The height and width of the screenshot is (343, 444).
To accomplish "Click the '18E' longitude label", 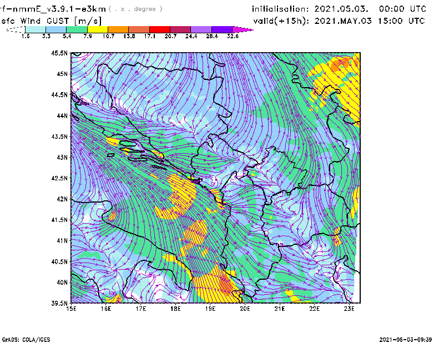I will [175, 309].
